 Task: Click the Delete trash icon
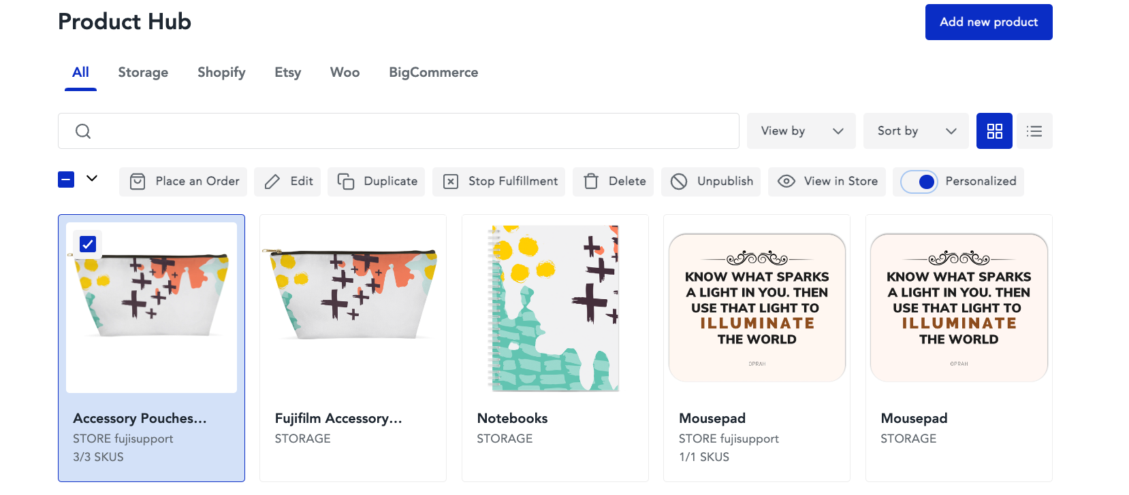tap(591, 182)
